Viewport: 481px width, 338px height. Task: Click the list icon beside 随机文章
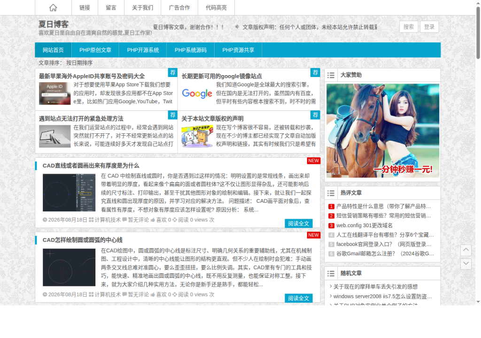[x=331, y=273]
